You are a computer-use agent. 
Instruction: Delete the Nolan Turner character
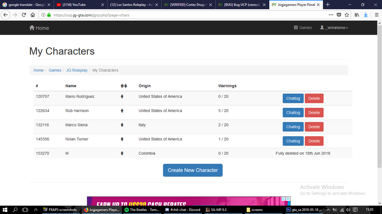click(x=314, y=141)
